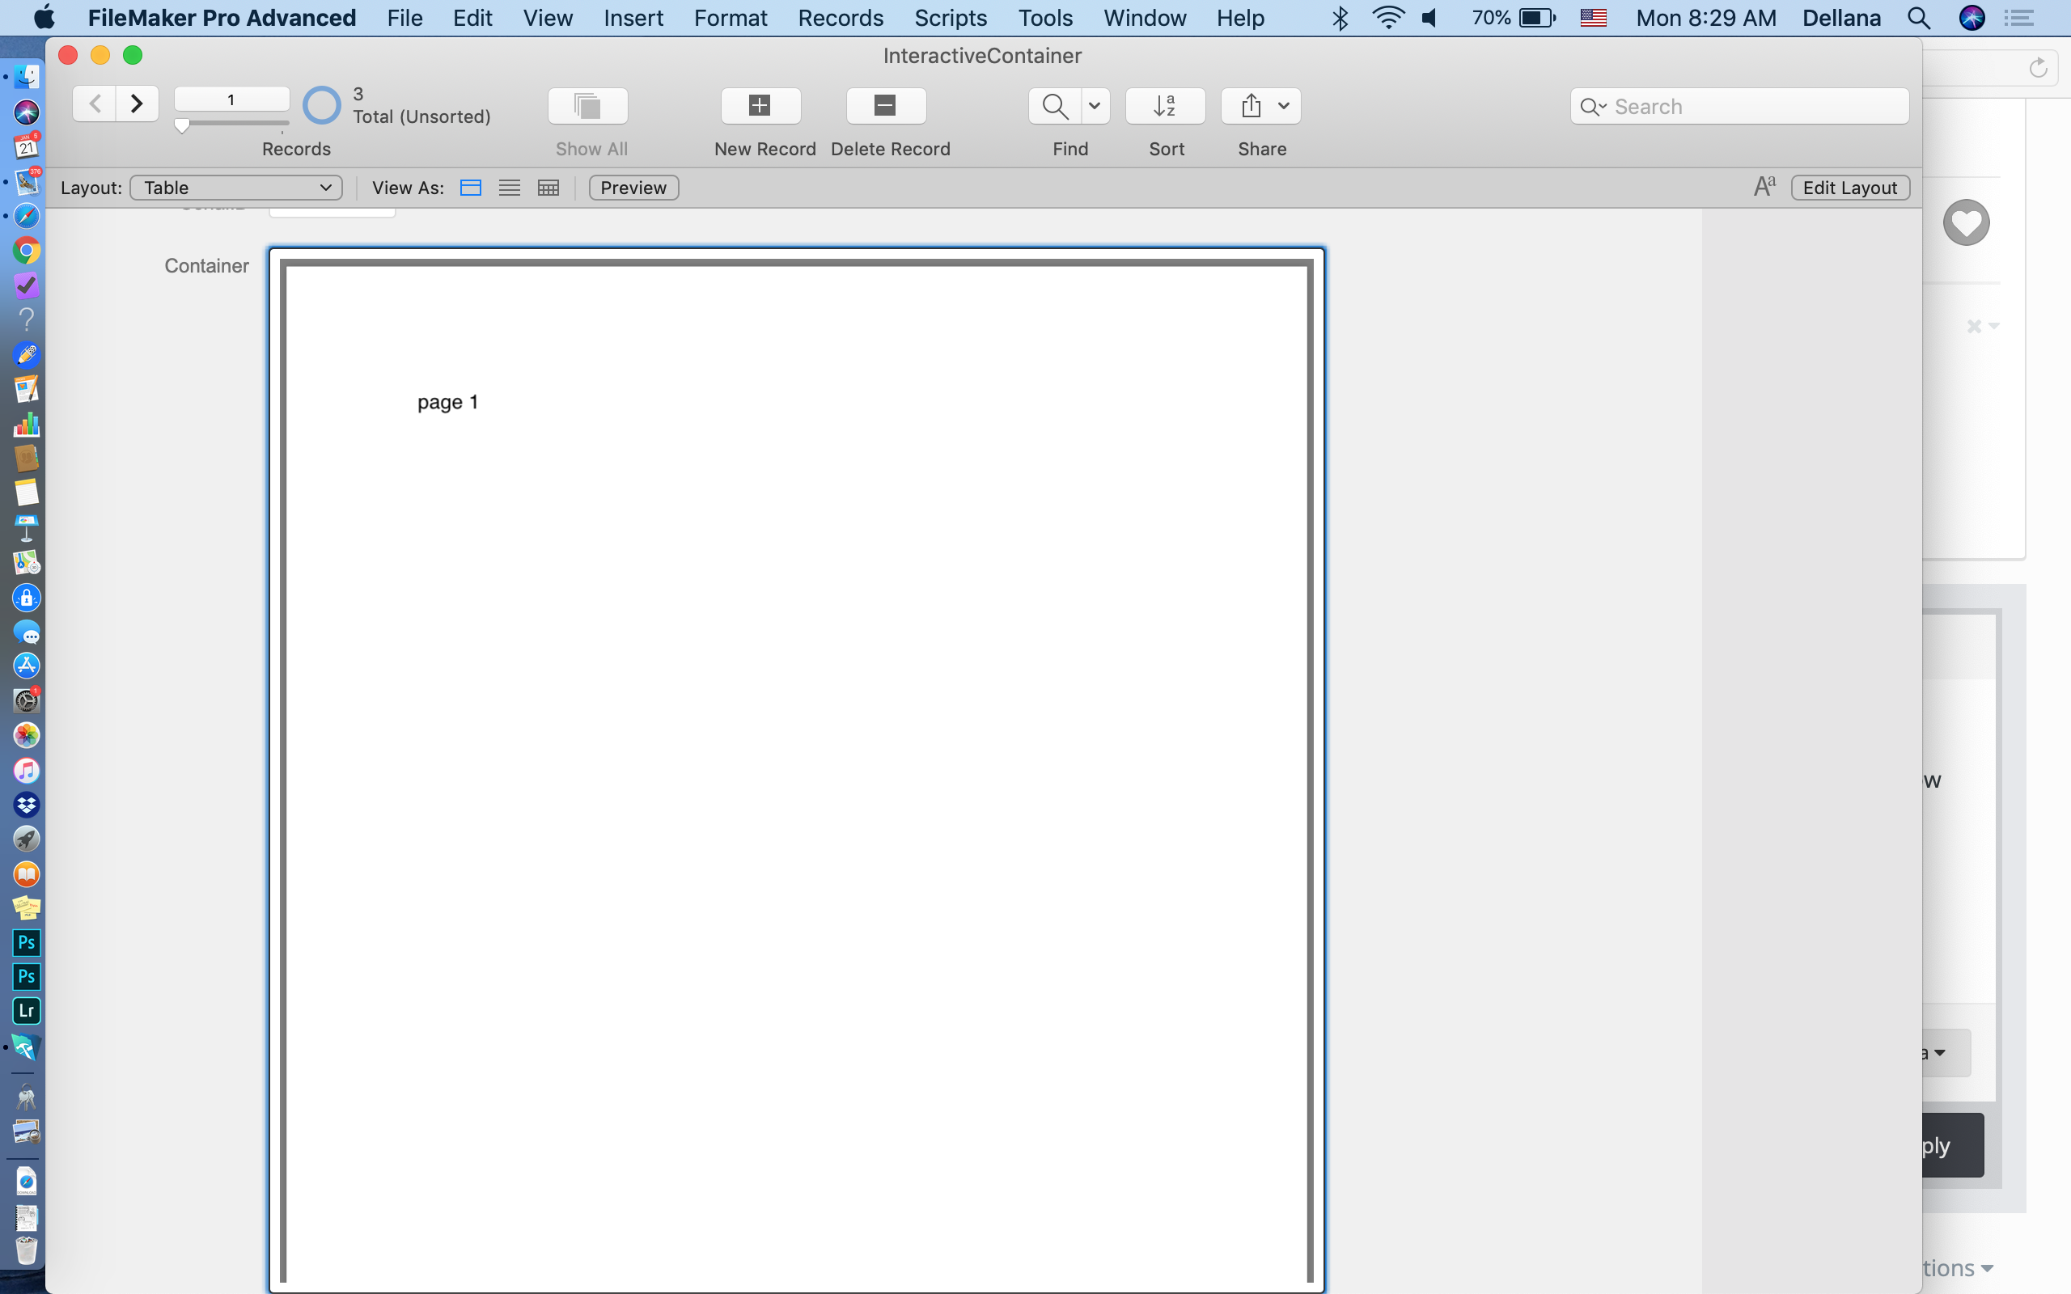
Task: Click the Edit Layout button
Action: tap(1850, 188)
